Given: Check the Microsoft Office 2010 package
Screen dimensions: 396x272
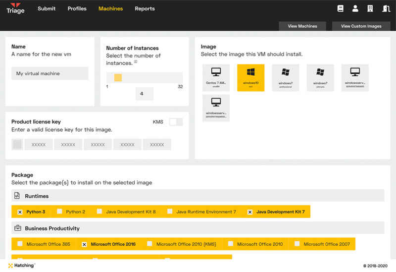Looking at the screenshot, I should coord(231,244).
